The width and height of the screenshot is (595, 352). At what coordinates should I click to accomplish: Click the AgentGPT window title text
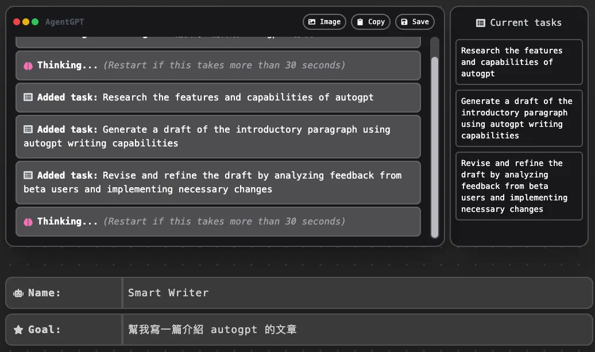pos(64,22)
